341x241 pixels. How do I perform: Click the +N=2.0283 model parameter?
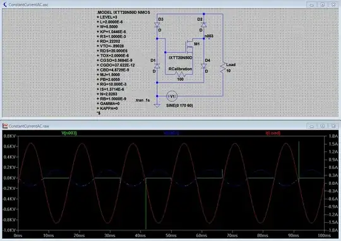point(107,94)
